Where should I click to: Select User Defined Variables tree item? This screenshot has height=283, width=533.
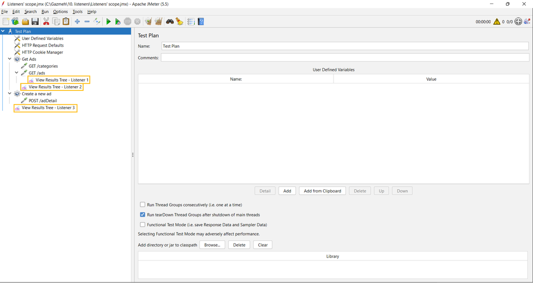[x=43, y=39]
